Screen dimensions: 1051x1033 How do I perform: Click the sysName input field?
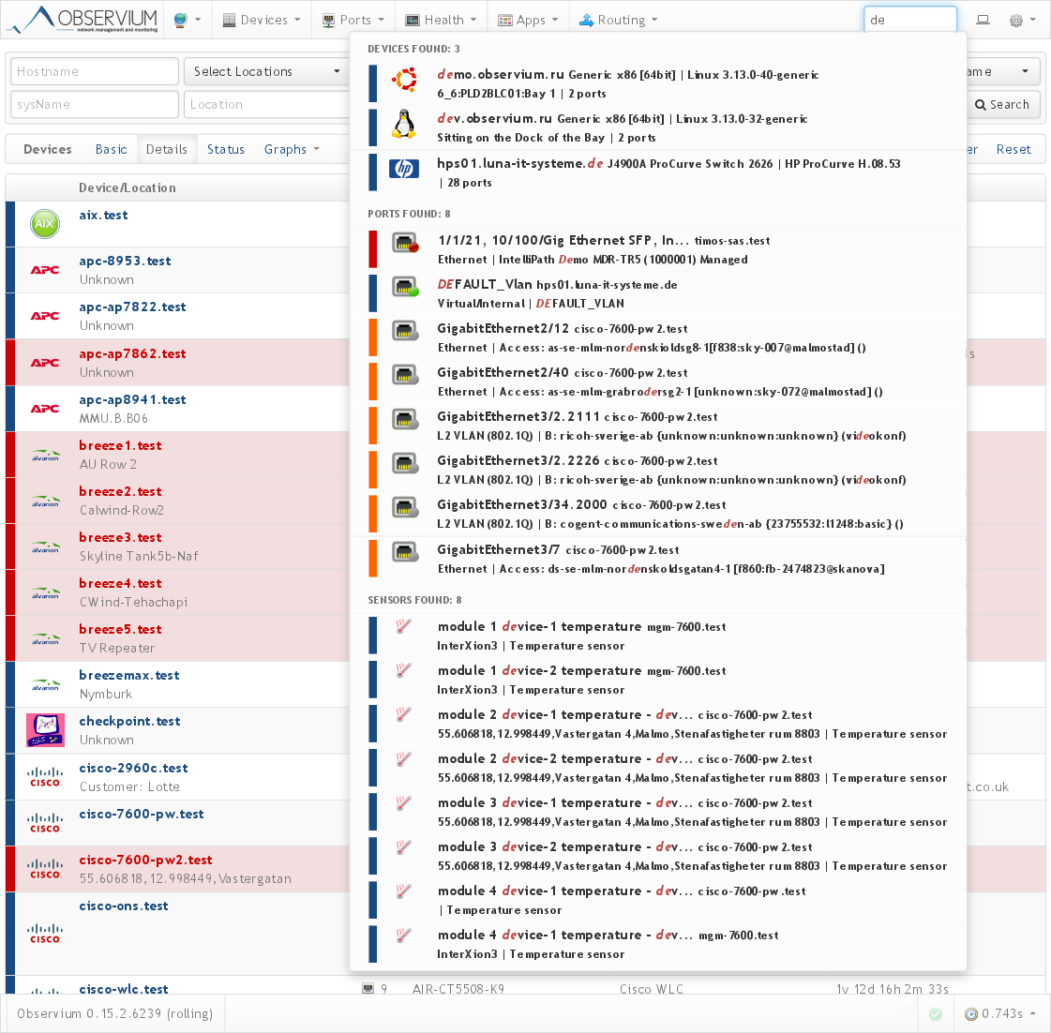[x=95, y=105]
